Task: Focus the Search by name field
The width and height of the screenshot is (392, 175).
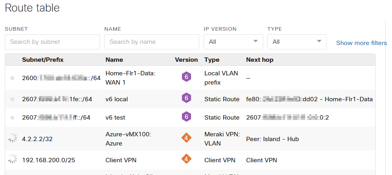Action: [x=152, y=42]
